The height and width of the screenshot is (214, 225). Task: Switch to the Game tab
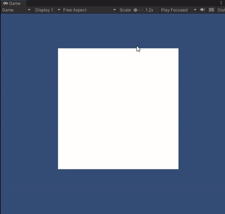[13, 3]
